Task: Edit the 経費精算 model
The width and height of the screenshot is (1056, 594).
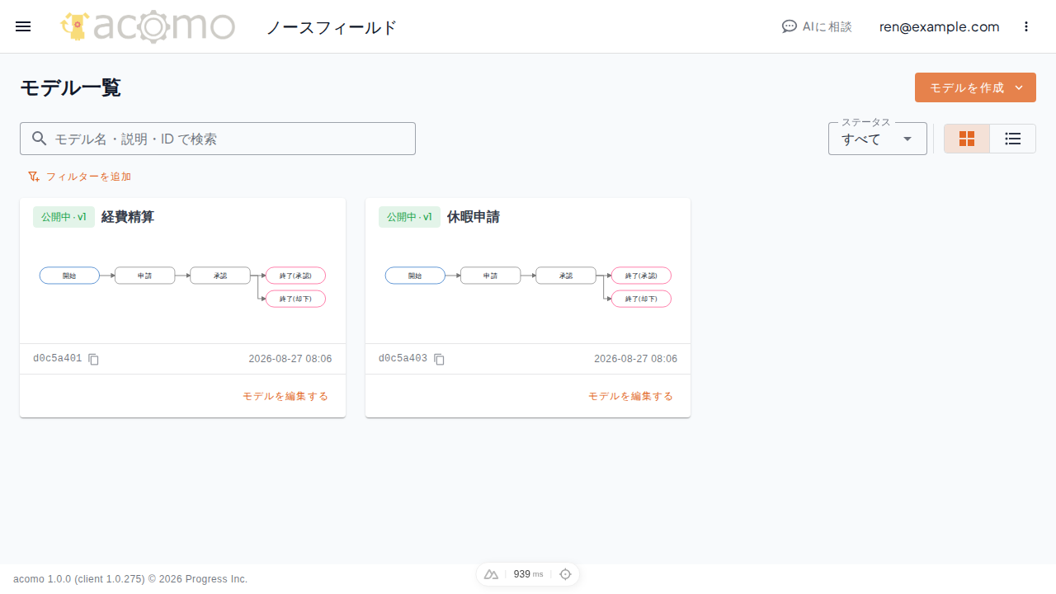Action: pos(285,396)
